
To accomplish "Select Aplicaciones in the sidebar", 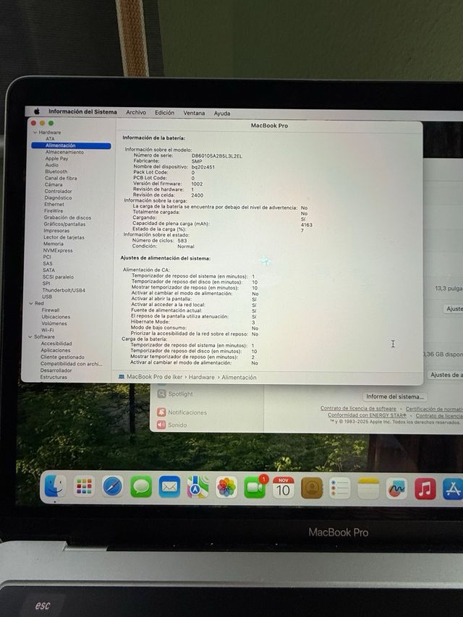I will [56, 350].
